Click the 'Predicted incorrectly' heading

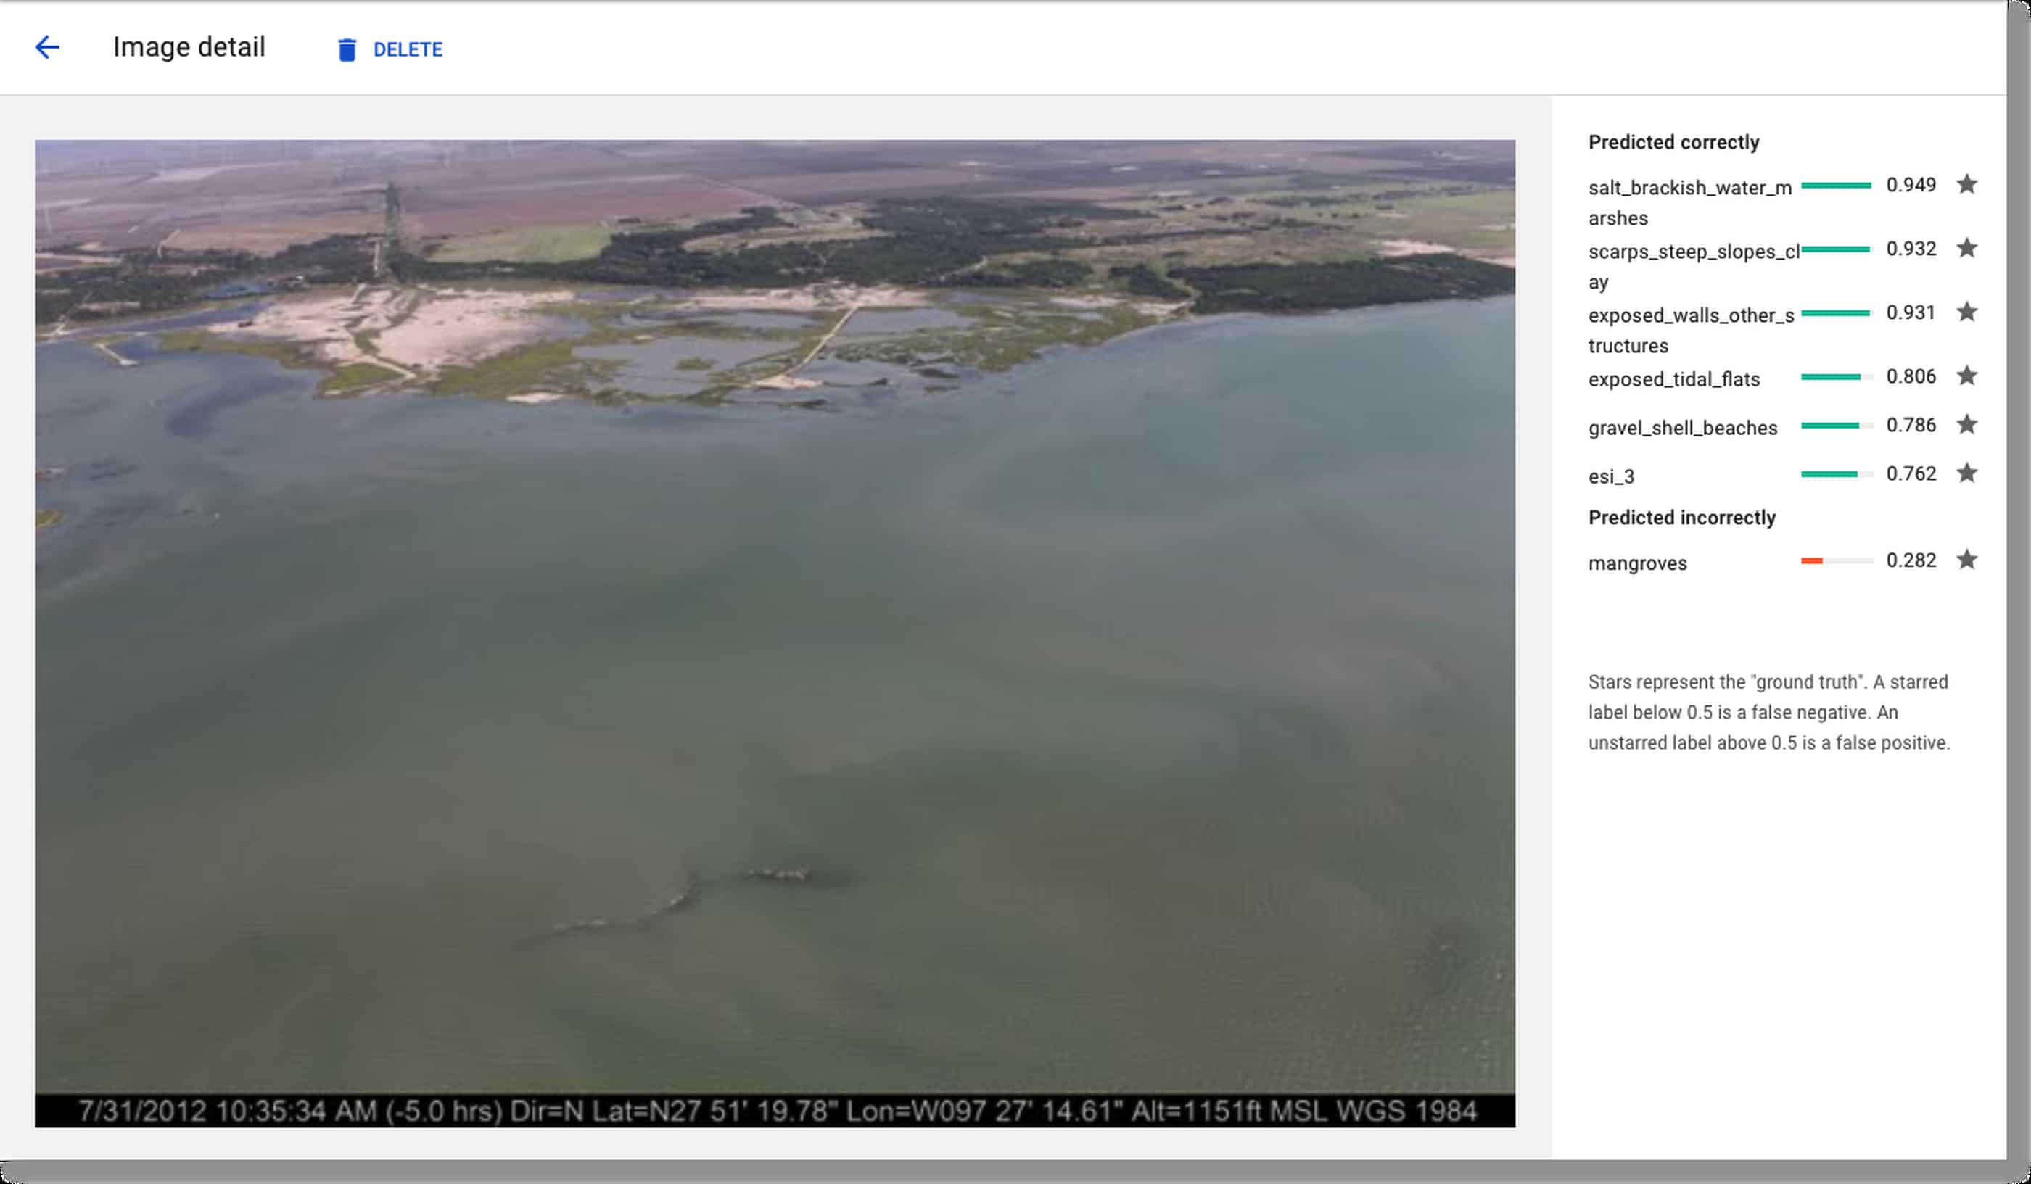[1681, 517]
